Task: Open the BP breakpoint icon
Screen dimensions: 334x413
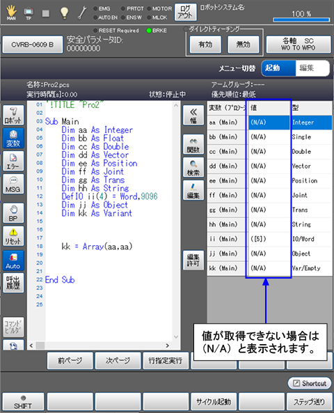Action: click(x=13, y=213)
